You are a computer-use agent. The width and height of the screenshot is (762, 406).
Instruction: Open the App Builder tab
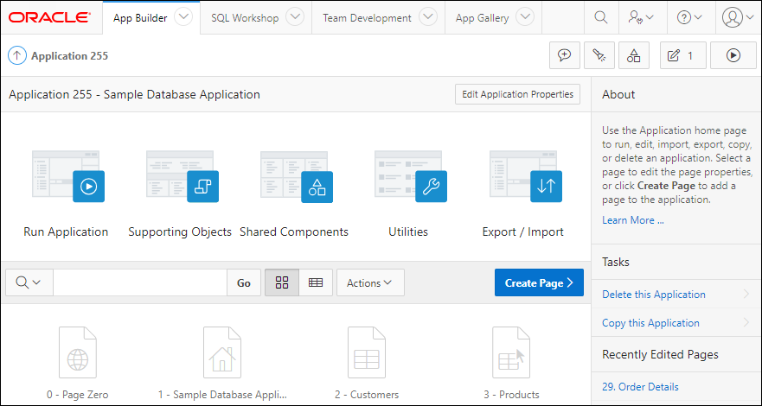tap(140, 18)
